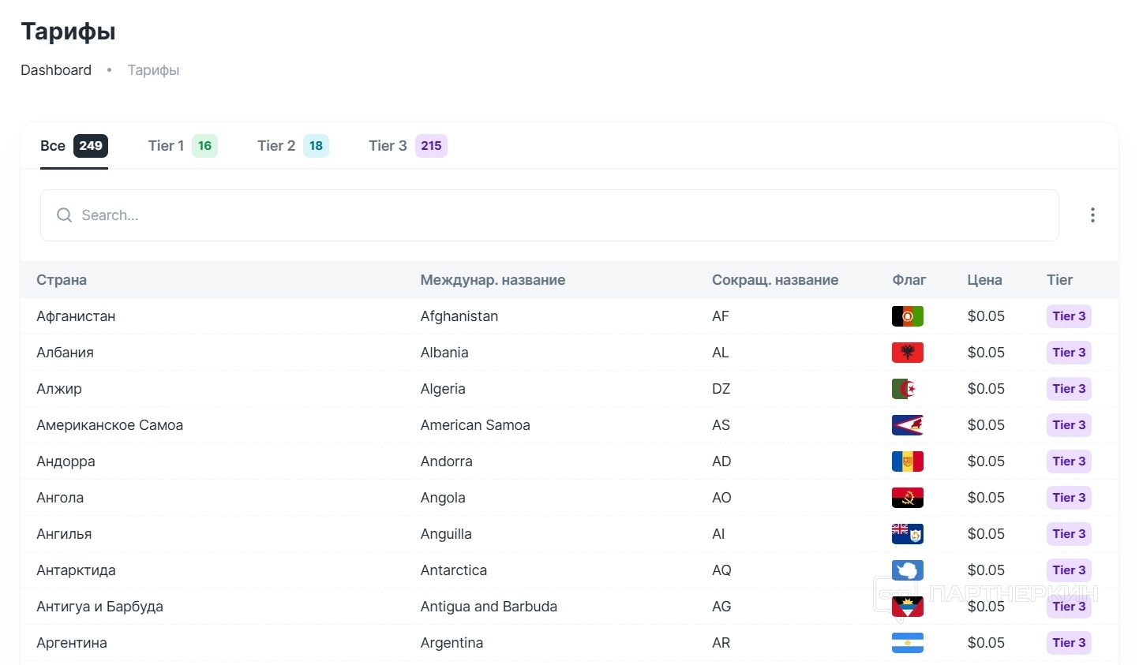Click the American Samoa flag icon
1139x665 pixels.
[907, 425]
